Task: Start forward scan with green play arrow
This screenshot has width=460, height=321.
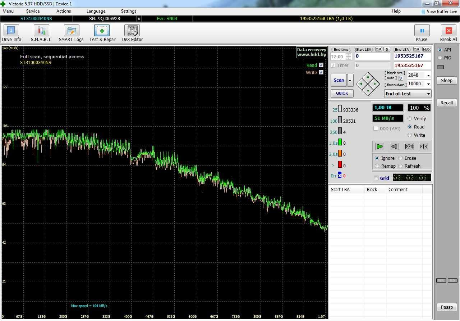Action: pyautogui.click(x=379, y=146)
